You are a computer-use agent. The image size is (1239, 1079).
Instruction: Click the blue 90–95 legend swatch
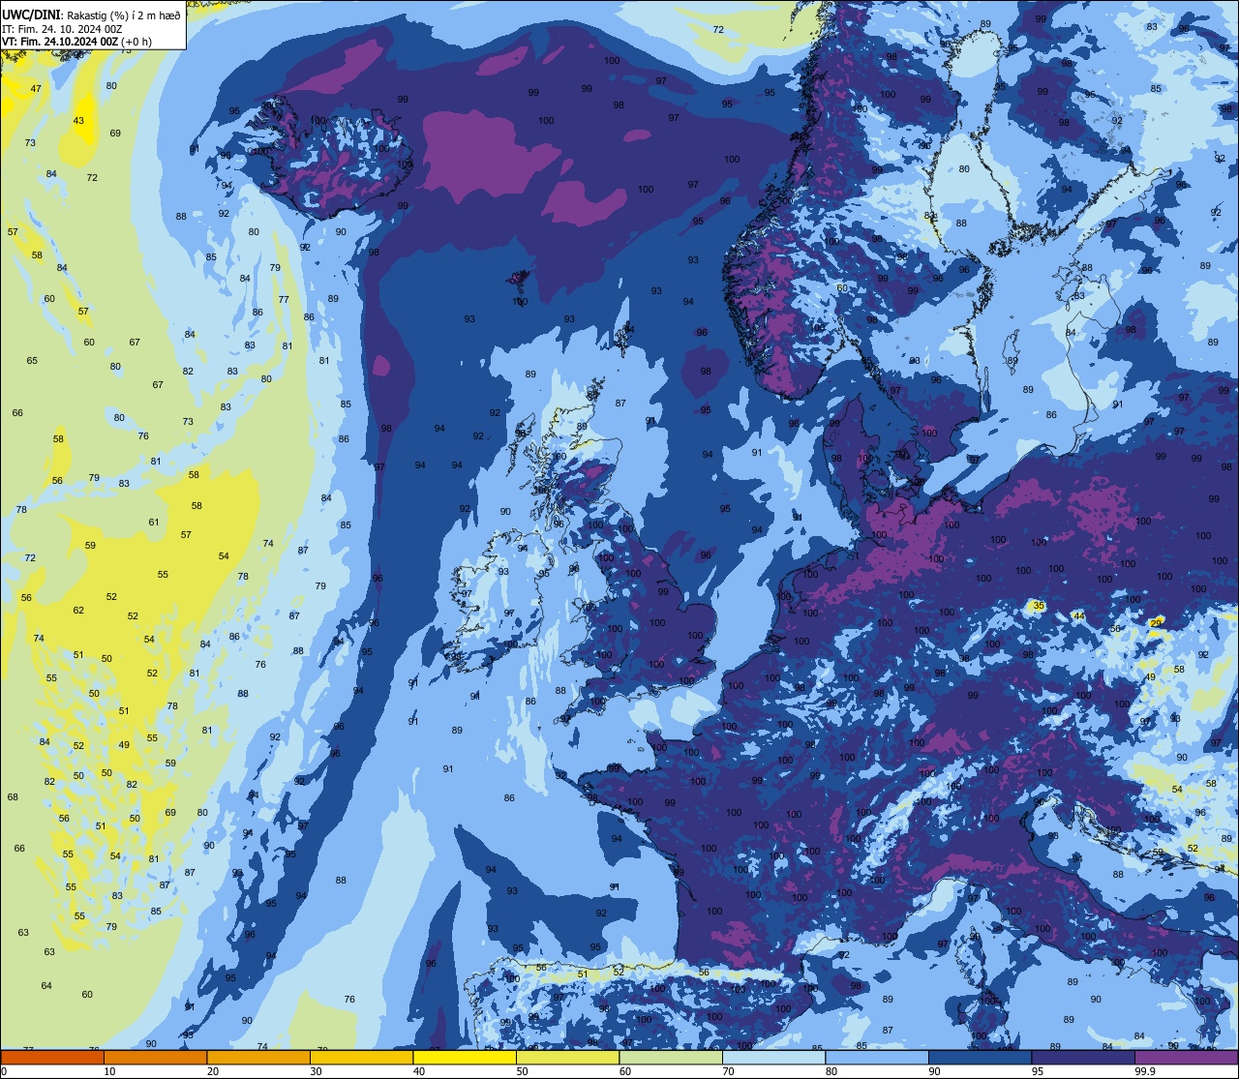coord(980,1058)
